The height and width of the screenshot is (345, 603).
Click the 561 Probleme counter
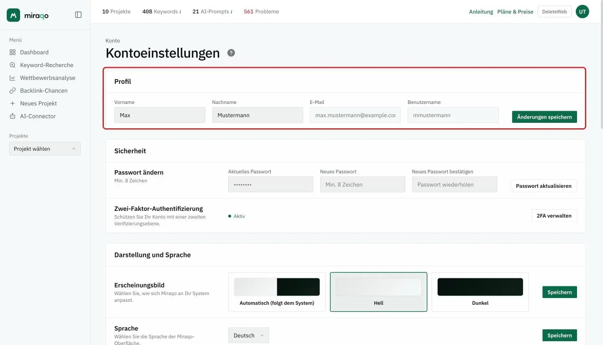click(261, 12)
